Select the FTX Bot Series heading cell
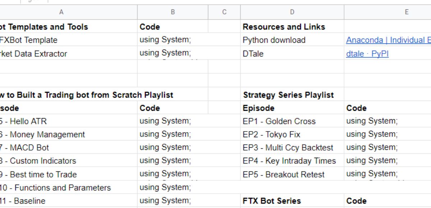 coord(272,201)
